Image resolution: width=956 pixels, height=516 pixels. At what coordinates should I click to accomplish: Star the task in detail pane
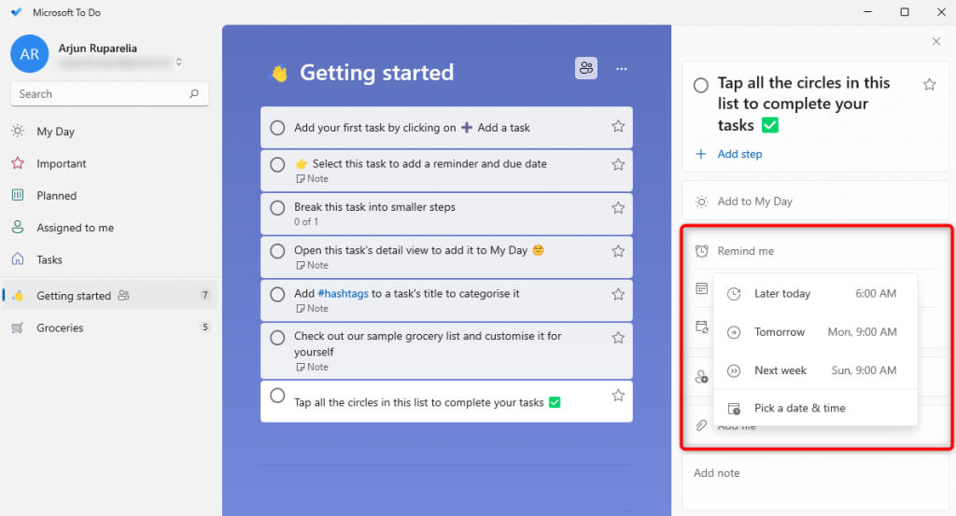pos(929,85)
